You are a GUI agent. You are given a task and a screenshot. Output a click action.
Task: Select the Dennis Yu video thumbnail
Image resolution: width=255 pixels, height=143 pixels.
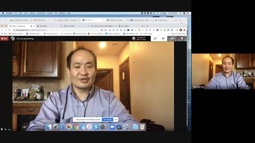223,71
